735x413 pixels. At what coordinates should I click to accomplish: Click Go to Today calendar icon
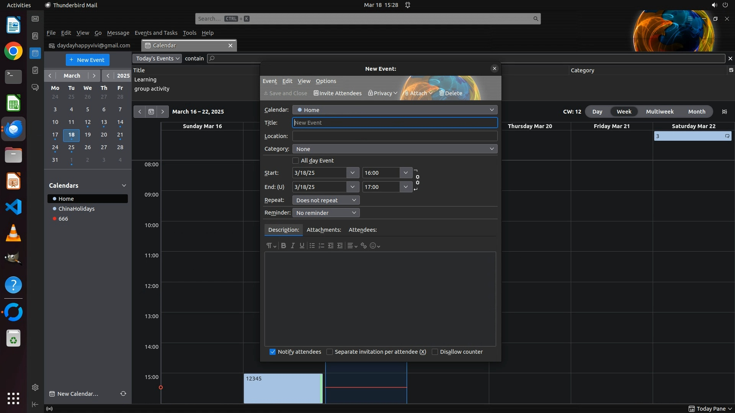coord(151,112)
